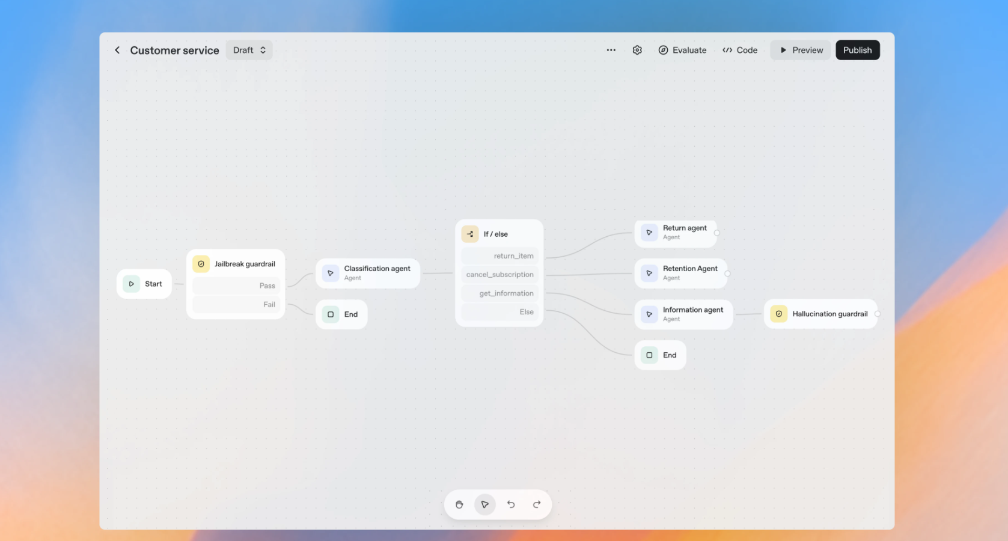
Task: Select the Start node
Action: 144,284
